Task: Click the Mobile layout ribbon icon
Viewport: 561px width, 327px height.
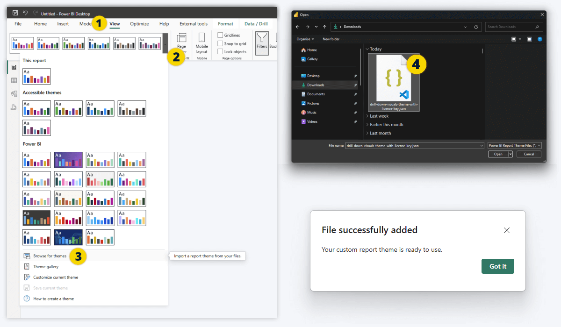Action: click(x=201, y=38)
